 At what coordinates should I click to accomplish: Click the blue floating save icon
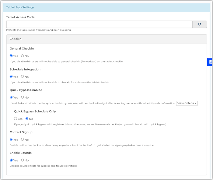pos(210,62)
